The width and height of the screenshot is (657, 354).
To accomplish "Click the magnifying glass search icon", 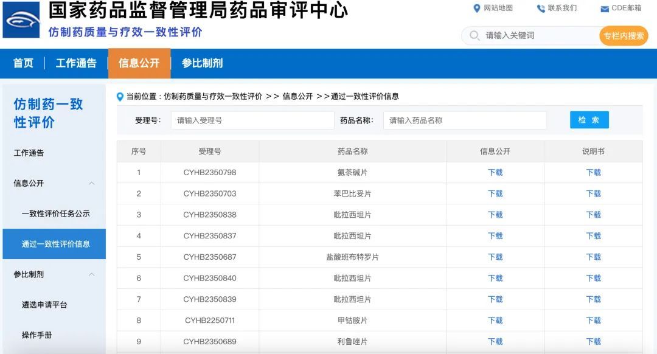I will click(474, 36).
